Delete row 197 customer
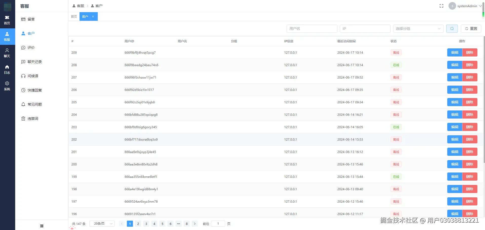 point(470,201)
